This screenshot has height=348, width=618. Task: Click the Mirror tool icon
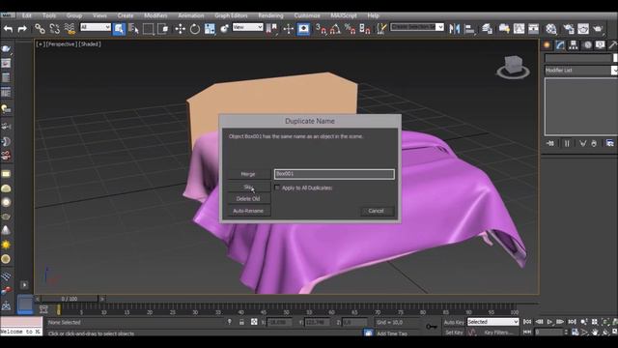(455, 29)
